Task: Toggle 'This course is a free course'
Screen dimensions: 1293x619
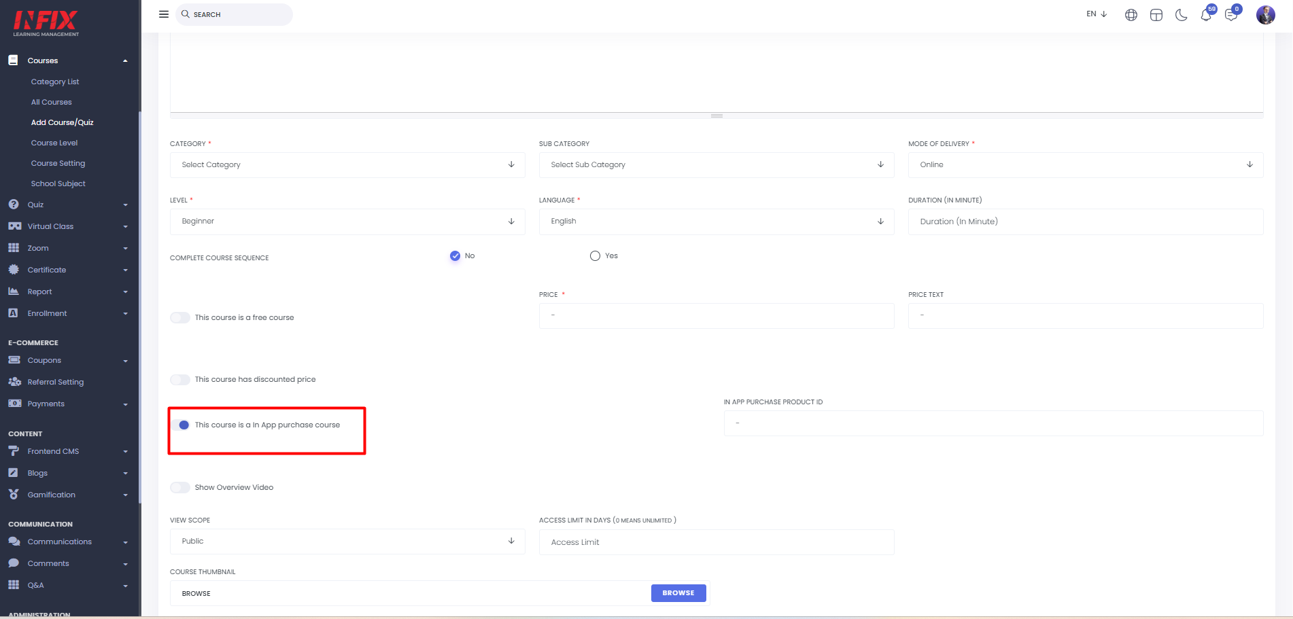Action: 180,318
